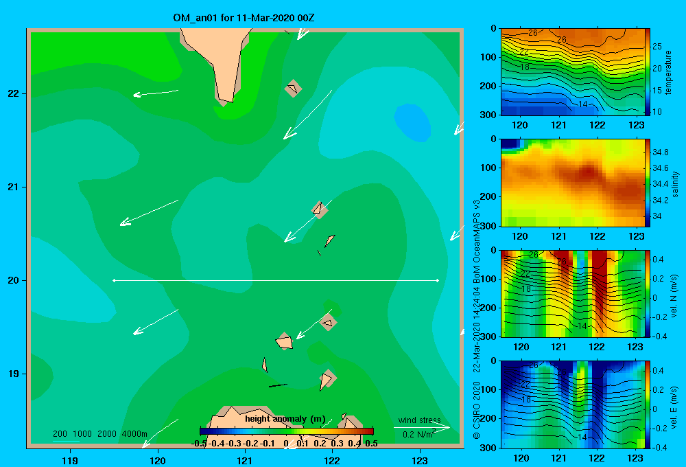Click the "200" depth label of vel. E panel
This screenshot has width=686, height=467.
click(x=487, y=418)
